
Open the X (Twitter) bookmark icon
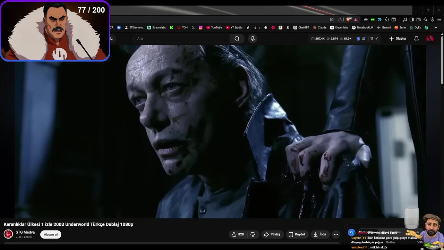[193, 27]
